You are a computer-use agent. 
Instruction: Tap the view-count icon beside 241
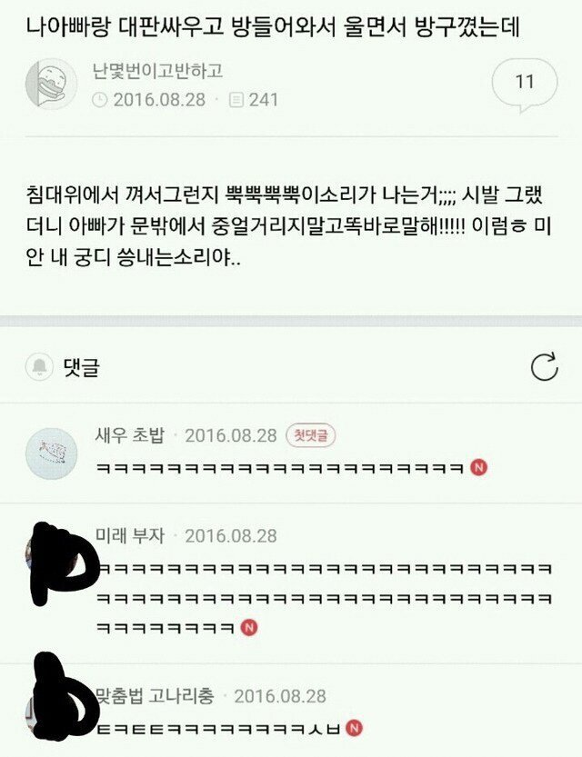pos(236,100)
